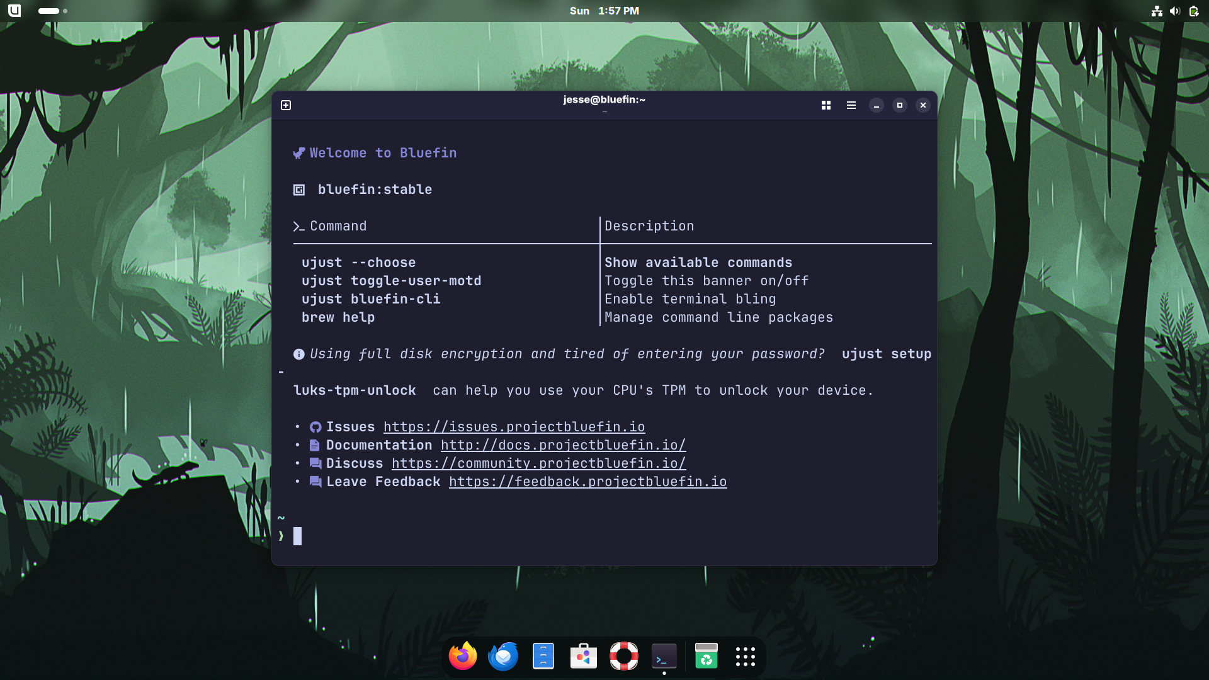Click the 'Welcome to Bluefin' heading

tap(383, 153)
